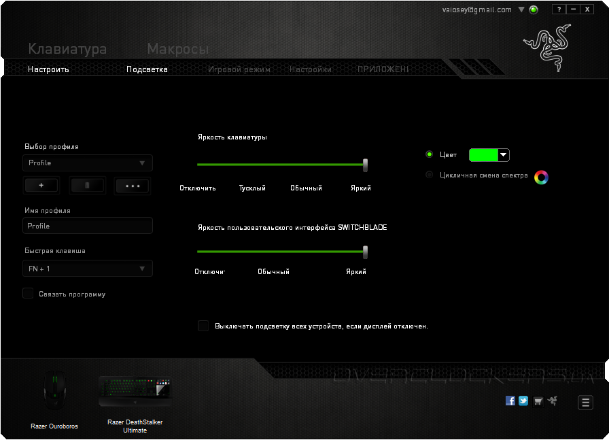Open help with the question mark button

pyautogui.click(x=559, y=10)
